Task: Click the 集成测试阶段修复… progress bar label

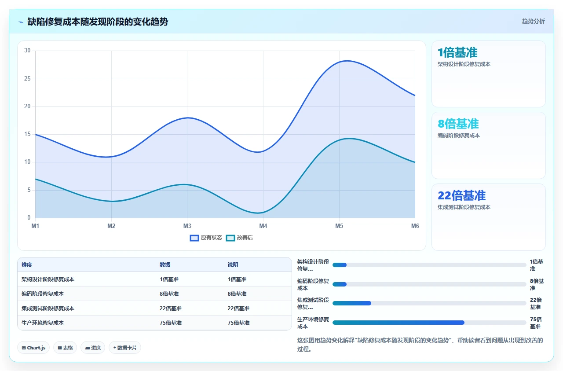Action: pos(313,303)
